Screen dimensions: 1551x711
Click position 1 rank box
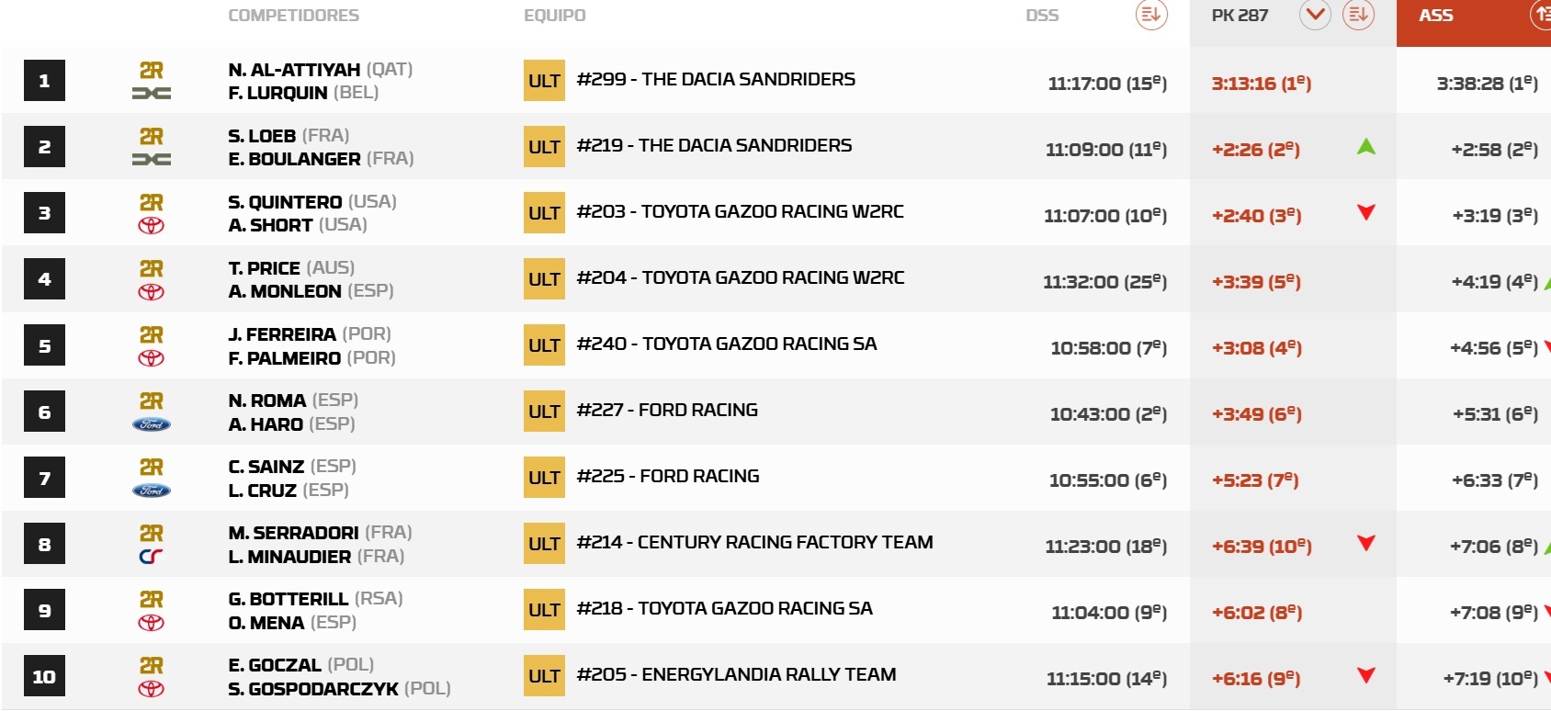44,81
